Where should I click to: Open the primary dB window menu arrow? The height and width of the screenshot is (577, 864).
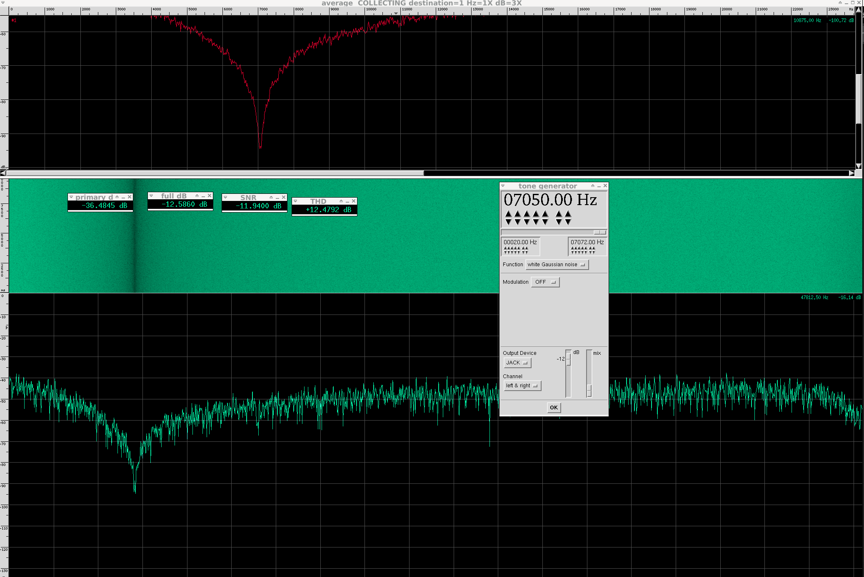[71, 197]
